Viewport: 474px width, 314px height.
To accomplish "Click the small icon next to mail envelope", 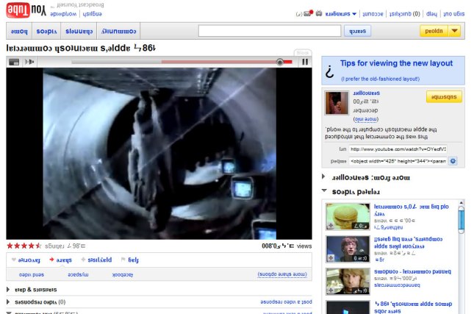I will tap(319, 13).
